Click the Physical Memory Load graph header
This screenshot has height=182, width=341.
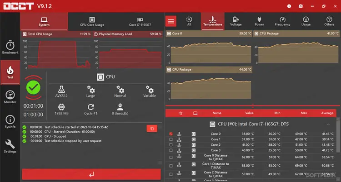(x=128, y=34)
